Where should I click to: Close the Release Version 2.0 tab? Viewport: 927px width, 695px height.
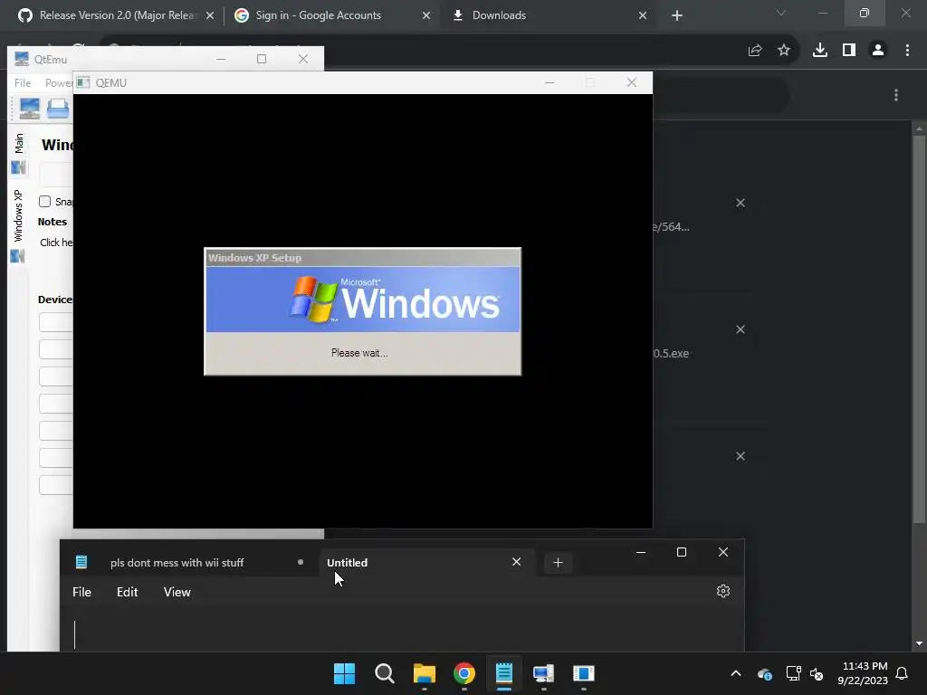[x=210, y=16]
